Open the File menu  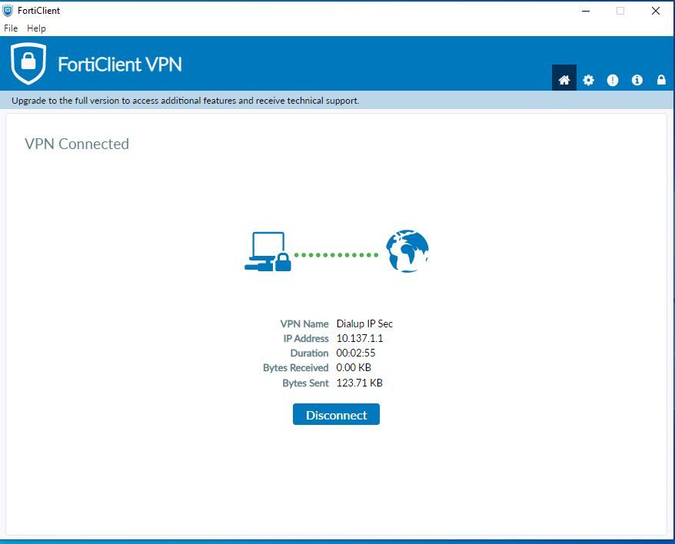(11, 28)
